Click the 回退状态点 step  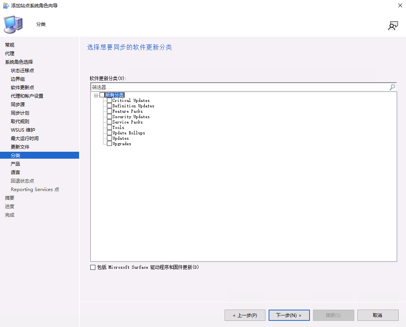tap(22, 181)
